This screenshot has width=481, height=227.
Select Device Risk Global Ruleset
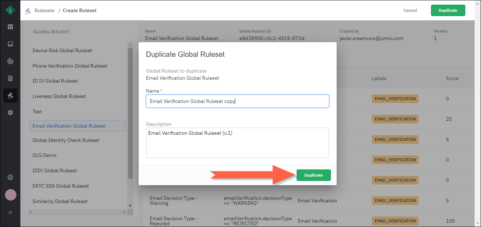(x=62, y=50)
